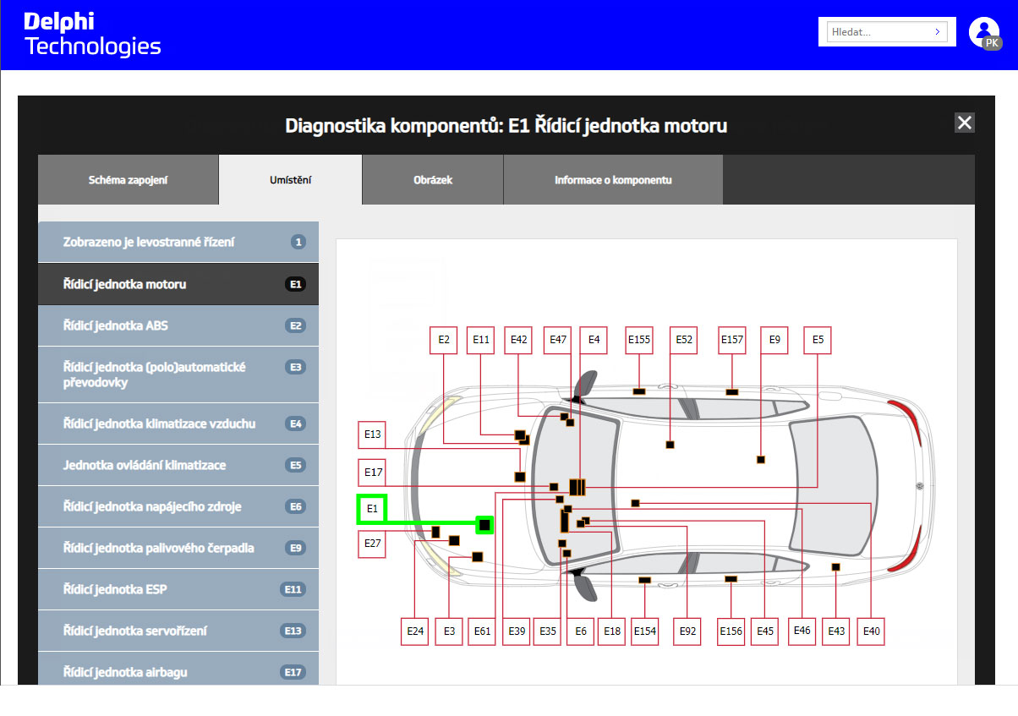Select Řídicí jednotka servořízení item

[x=178, y=631]
